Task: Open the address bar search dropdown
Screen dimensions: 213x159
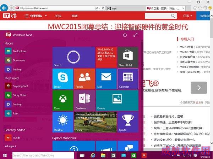Action: coord(99,8)
